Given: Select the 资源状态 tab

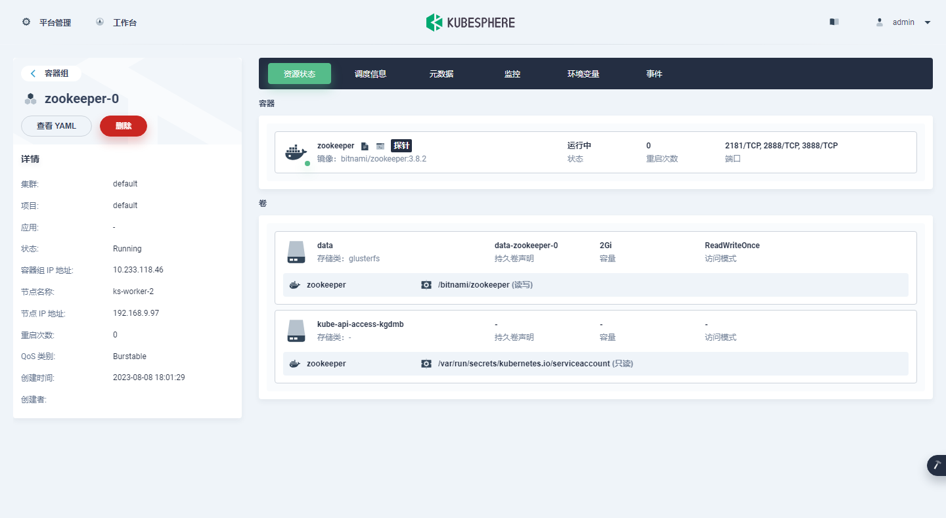Looking at the screenshot, I should (x=300, y=74).
